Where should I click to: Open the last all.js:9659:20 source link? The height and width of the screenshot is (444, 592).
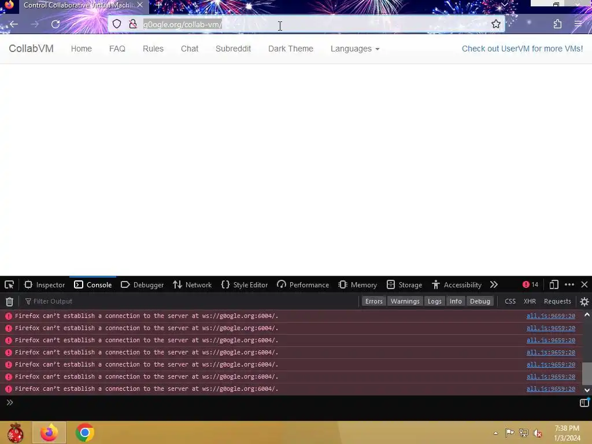tap(550, 389)
